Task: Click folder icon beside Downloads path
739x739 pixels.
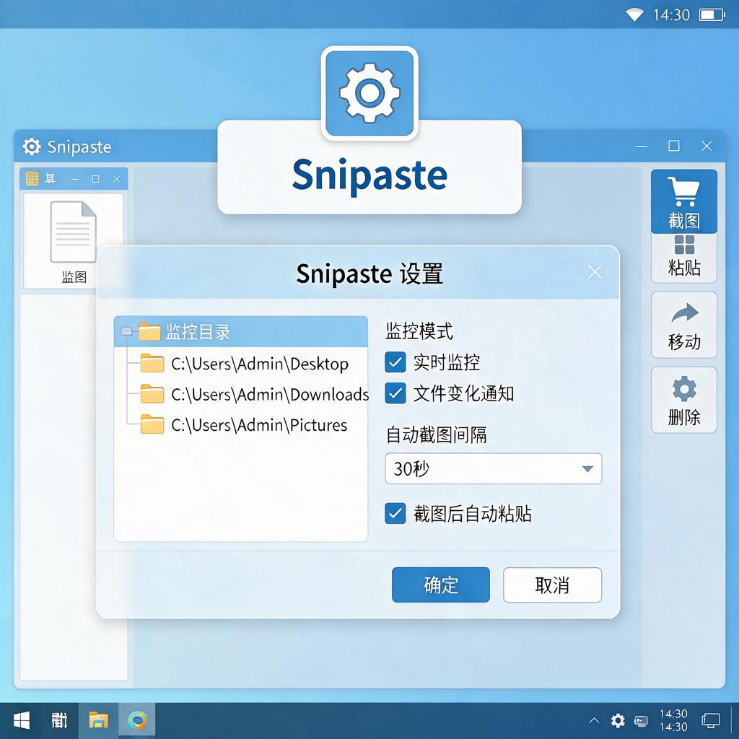Action: 152,394
